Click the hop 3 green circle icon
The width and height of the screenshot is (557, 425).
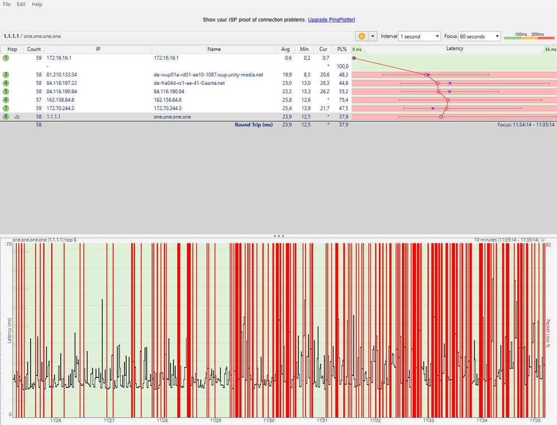click(6, 74)
